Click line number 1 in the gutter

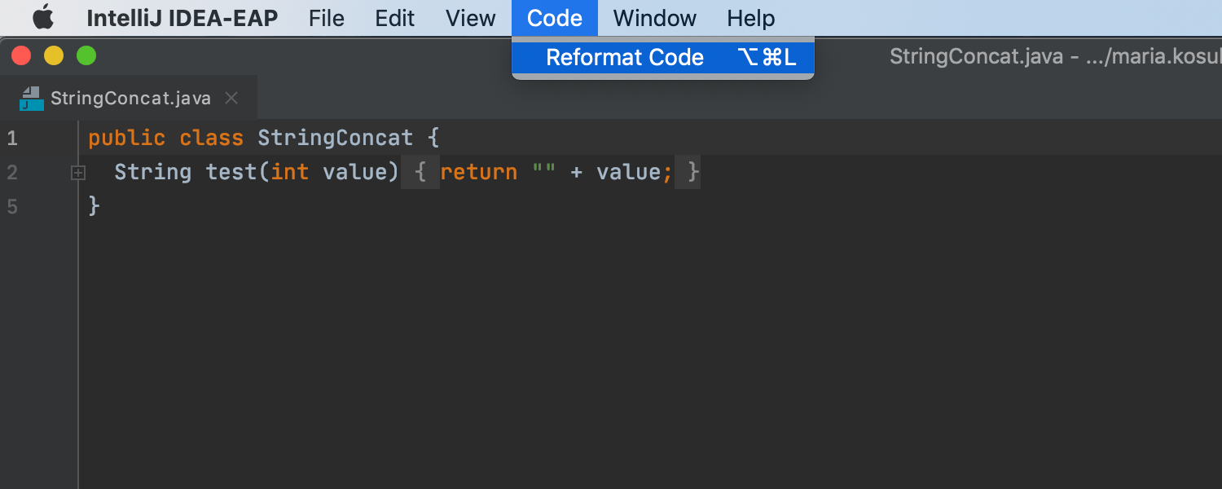[x=12, y=139]
